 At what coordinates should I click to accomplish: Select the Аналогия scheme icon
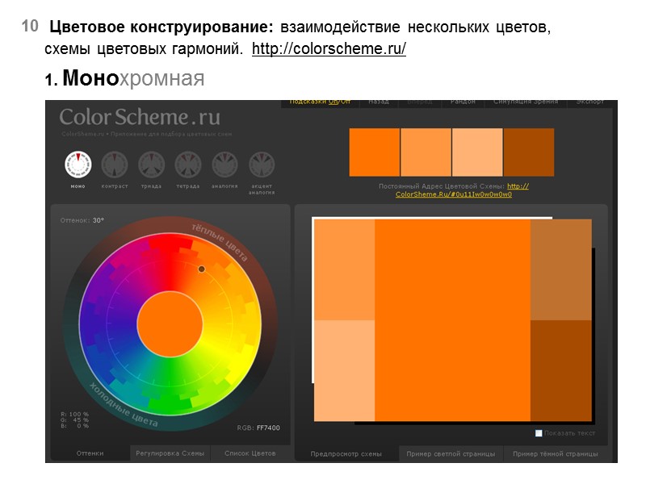pos(223,164)
